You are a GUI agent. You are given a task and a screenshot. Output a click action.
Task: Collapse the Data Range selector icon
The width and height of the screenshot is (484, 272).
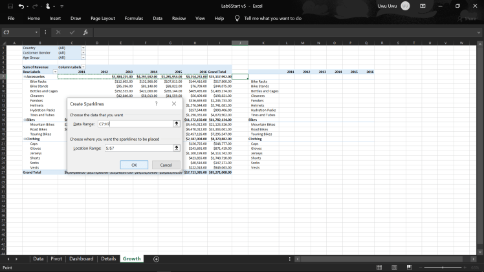[176, 123]
